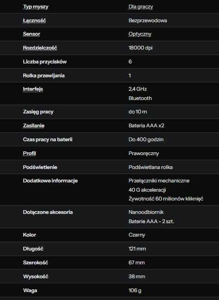Click the 'Dla graczy' value link

point(141,6)
